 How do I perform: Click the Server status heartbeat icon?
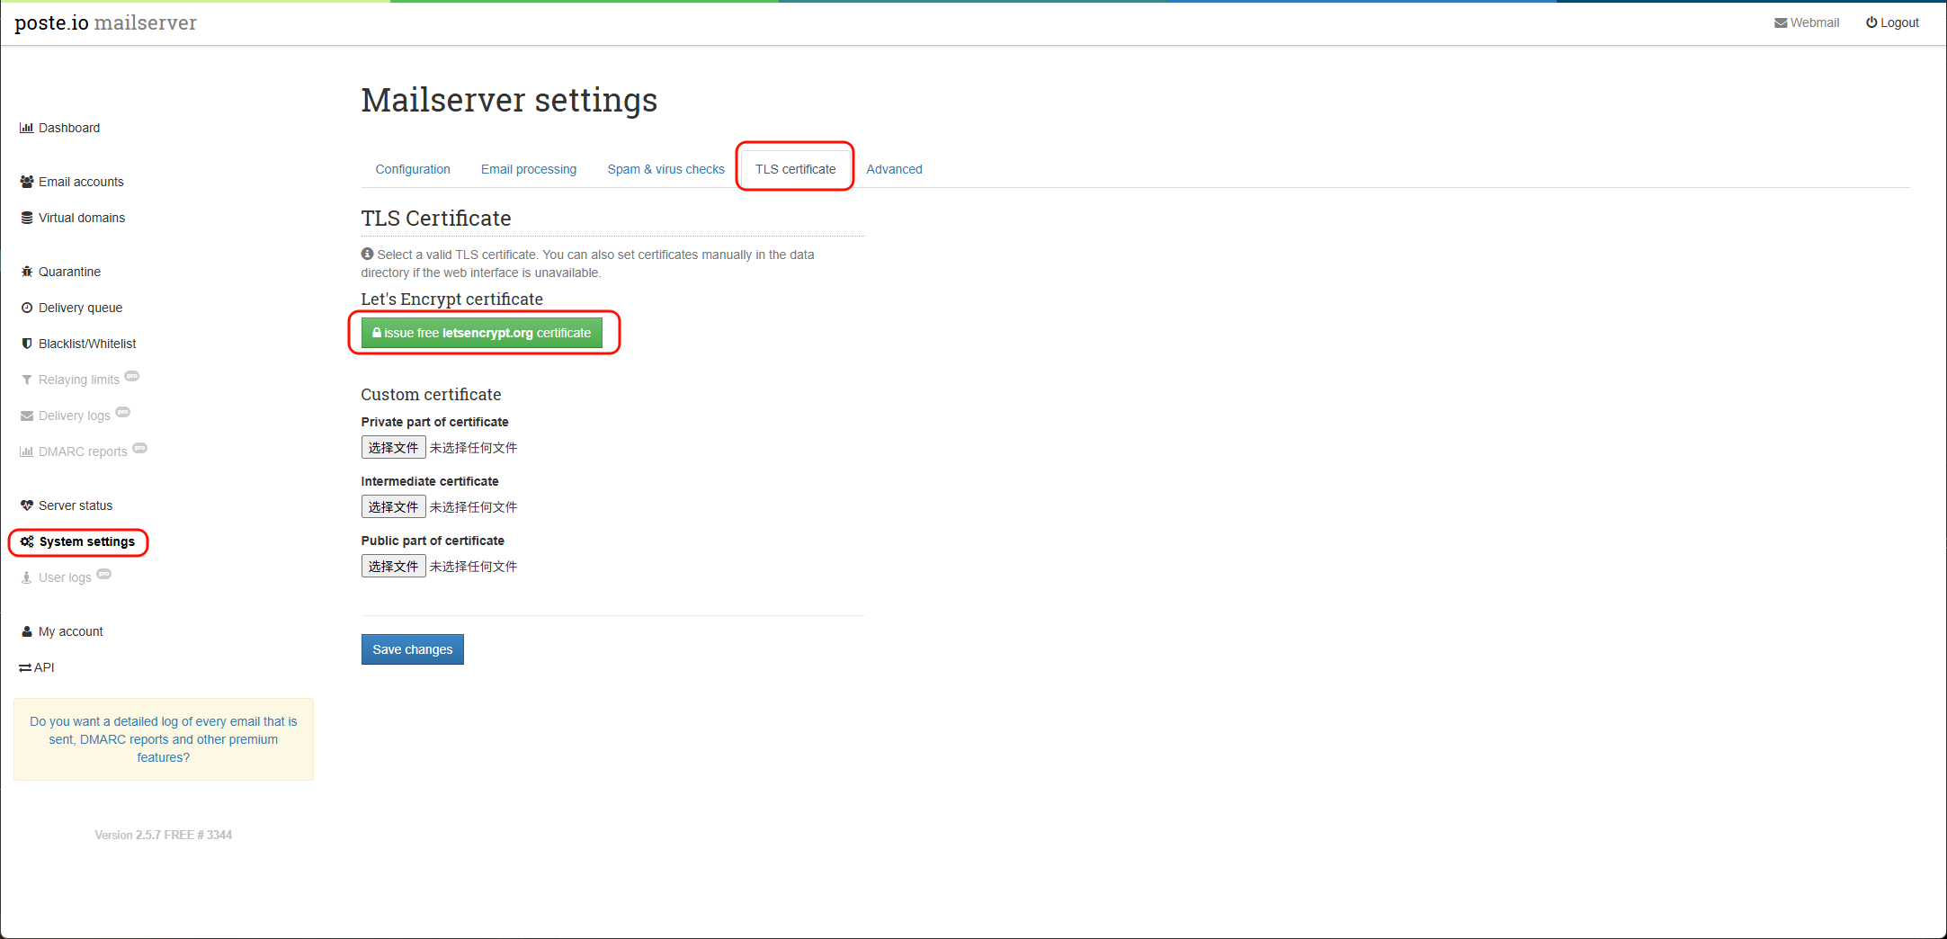26,505
